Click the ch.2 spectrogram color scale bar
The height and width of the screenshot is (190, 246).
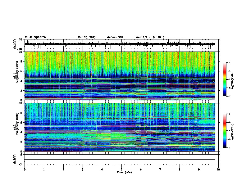coord(225,131)
